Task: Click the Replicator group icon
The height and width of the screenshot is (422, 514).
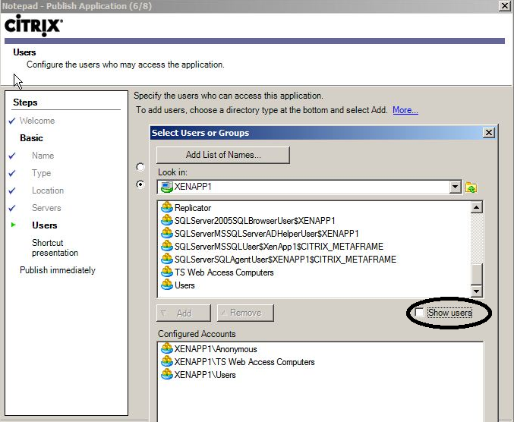Action: click(167, 207)
